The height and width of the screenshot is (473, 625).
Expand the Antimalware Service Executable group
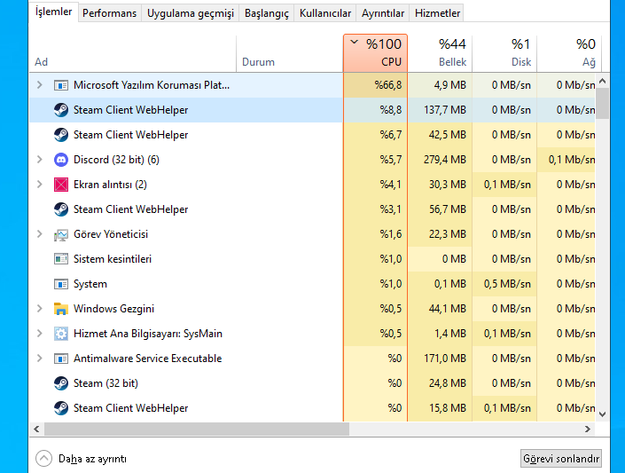tap(40, 359)
